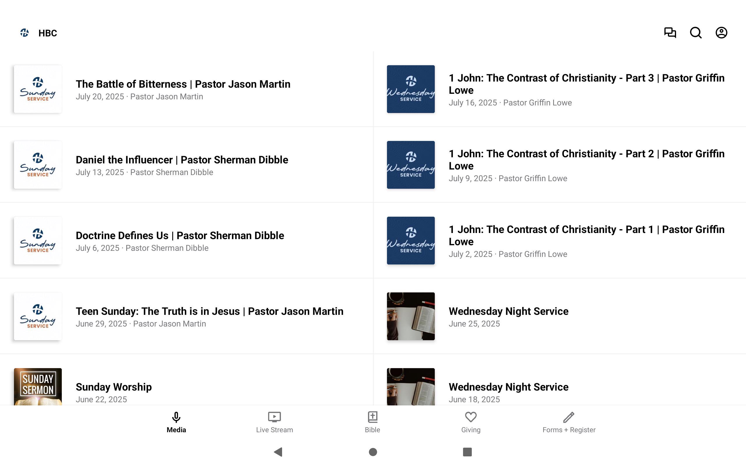746x466 pixels.
Task: Open the user profile icon
Action: (721, 33)
